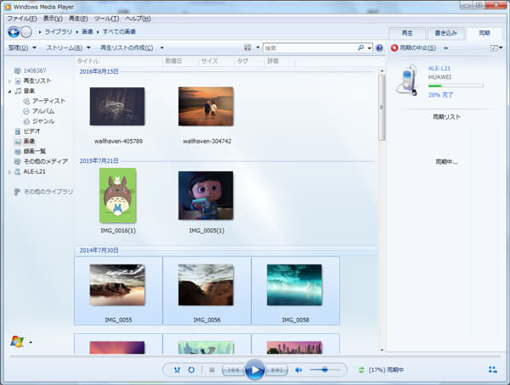Click into the search input field
Viewport: 510px width, 385px height.
(309, 48)
